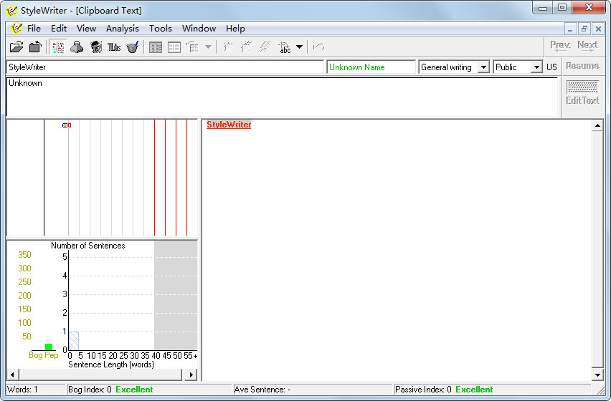The width and height of the screenshot is (611, 401).
Task: Open the General writing dropdown
Action: (483, 67)
